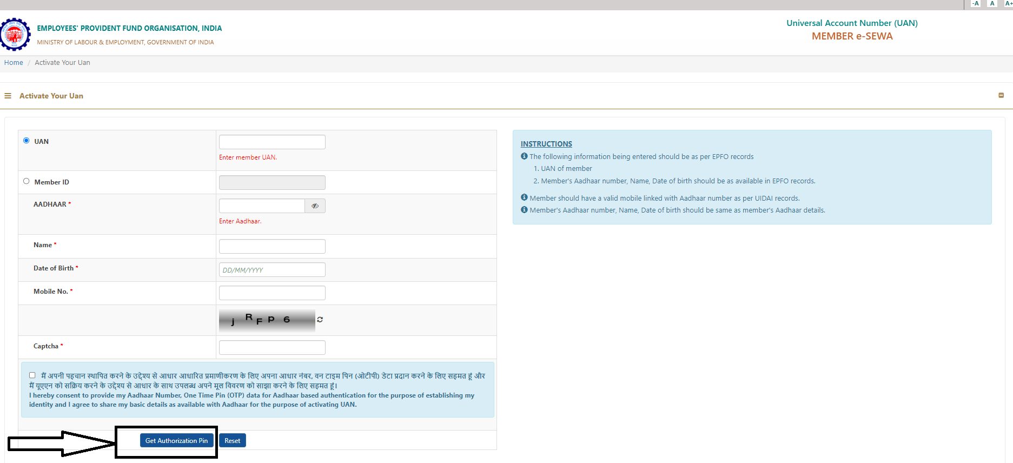Viewport: 1013px width, 463px height.
Task: Click info icon beside EPFO records instruction
Action: click(524, 156)
